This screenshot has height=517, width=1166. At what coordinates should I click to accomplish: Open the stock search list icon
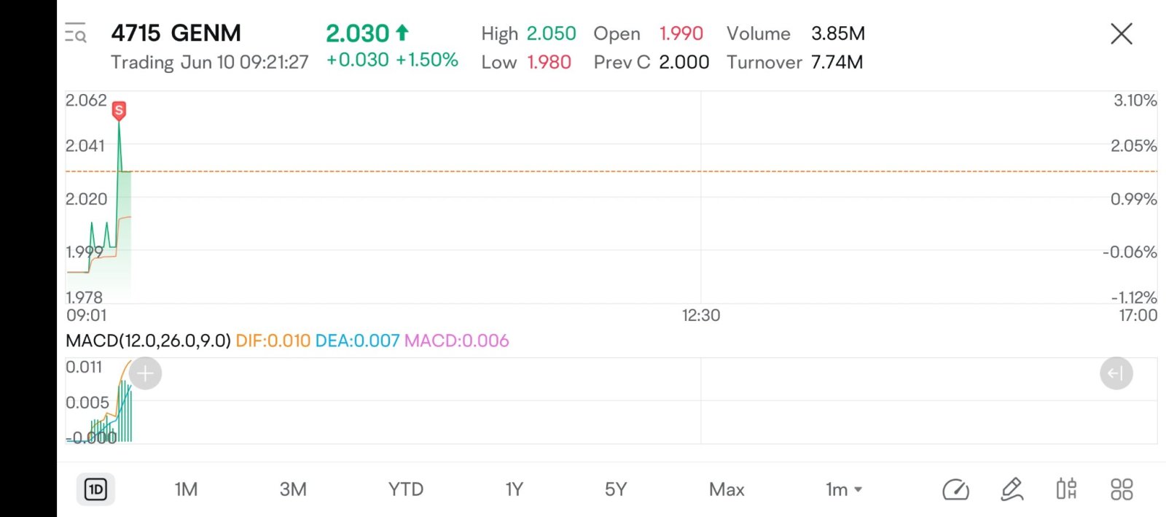75,34
